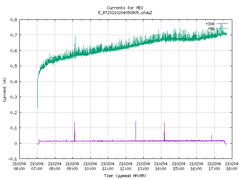Click the +5A legend label
Image resolution: width=239 pixels, height=179 pixels.
[211, 29]
